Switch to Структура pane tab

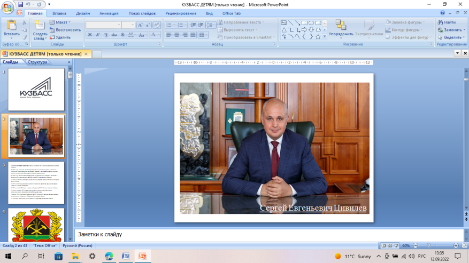click(37, 62)
